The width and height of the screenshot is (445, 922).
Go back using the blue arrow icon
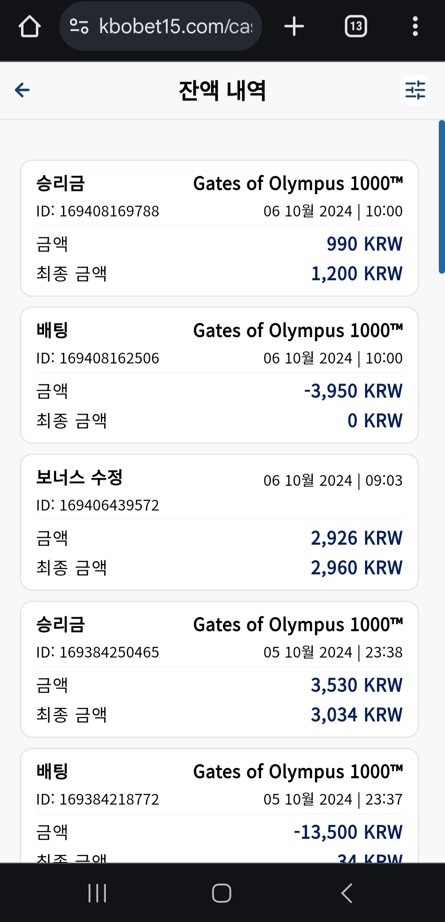coord(22,90)
